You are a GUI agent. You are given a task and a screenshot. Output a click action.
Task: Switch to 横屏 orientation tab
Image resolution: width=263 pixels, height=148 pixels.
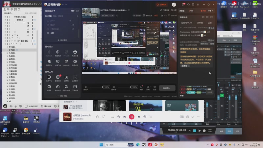point(73,11)
